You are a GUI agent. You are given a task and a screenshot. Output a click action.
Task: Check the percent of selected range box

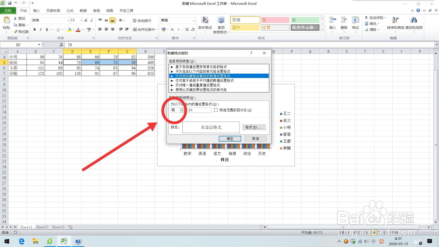pos(216,110)
